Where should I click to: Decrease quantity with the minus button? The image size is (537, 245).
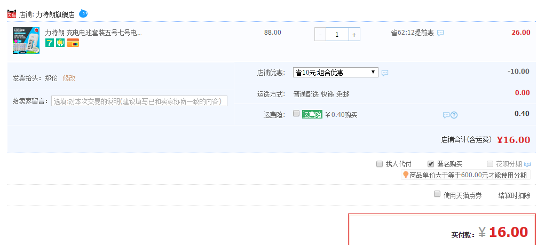(x=320, y=34)
